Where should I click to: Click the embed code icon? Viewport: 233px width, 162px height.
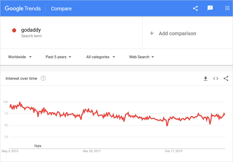(216, 78)
